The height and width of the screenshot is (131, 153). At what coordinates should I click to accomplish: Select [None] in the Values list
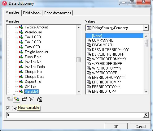coord(115,36)
